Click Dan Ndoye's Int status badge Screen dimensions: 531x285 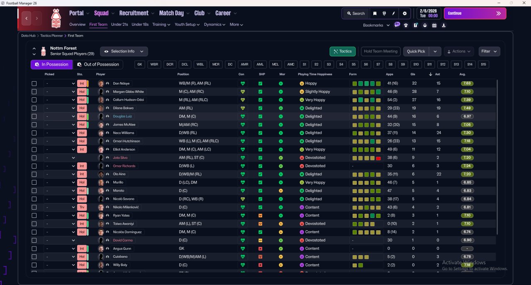pos(82,83)
